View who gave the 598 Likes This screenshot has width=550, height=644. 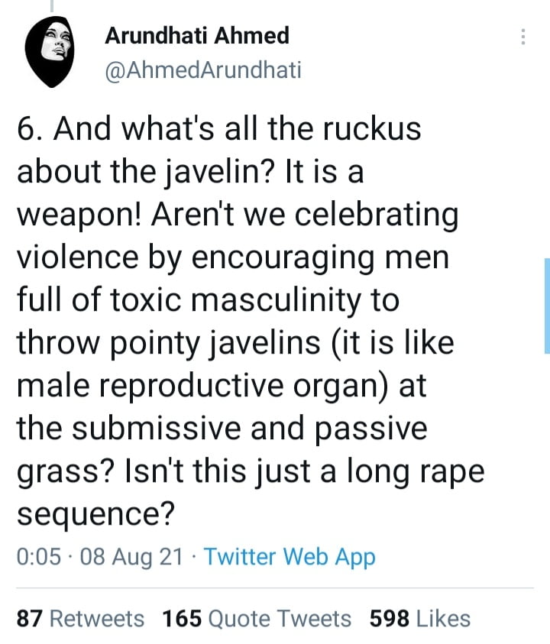420,618
